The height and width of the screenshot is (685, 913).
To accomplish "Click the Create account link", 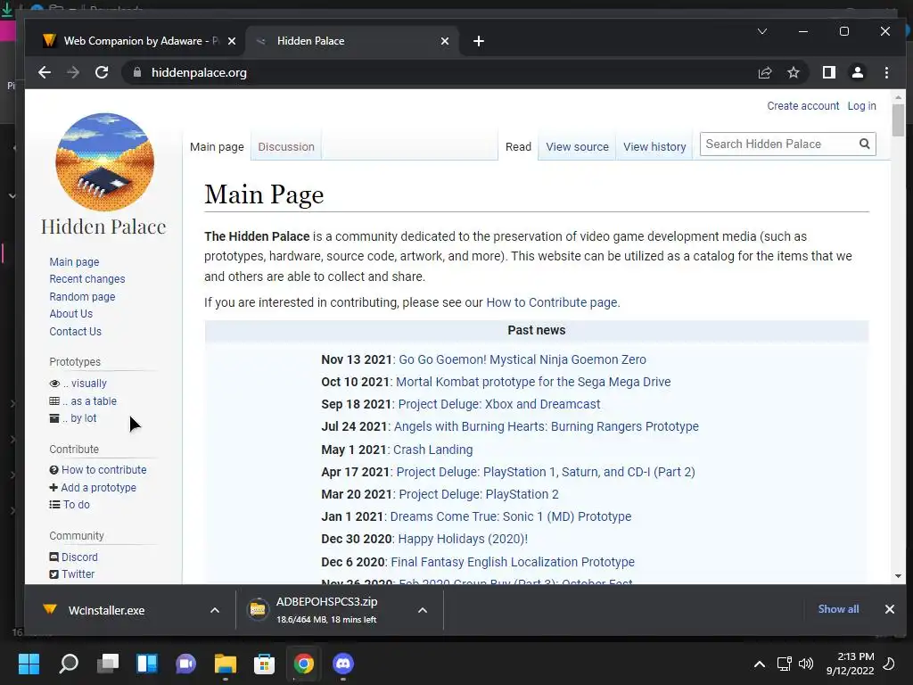I will point(803,106).
